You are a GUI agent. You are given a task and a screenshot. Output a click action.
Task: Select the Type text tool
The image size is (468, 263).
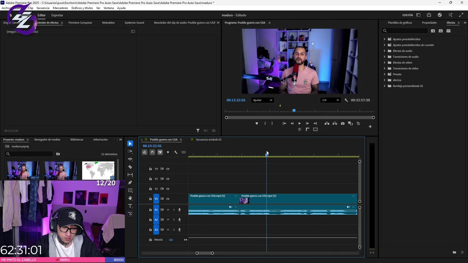click(130, 206)
